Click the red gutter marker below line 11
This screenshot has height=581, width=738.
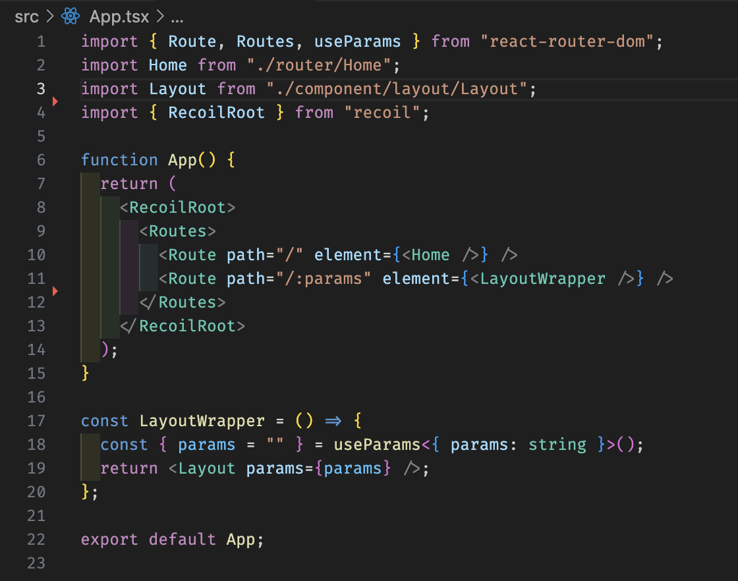pos(55,290)
